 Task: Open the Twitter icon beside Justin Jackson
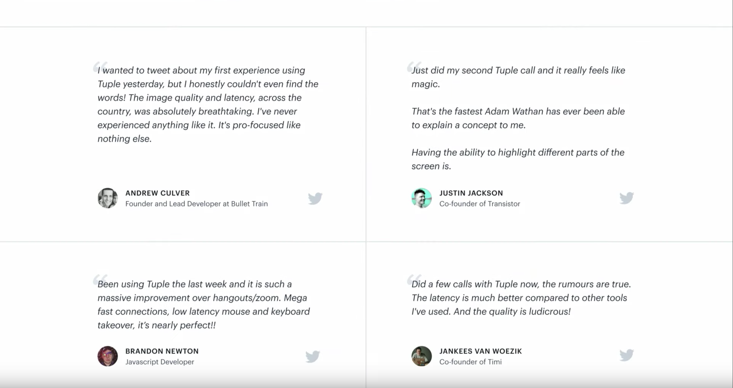click(x=627, y=198)
